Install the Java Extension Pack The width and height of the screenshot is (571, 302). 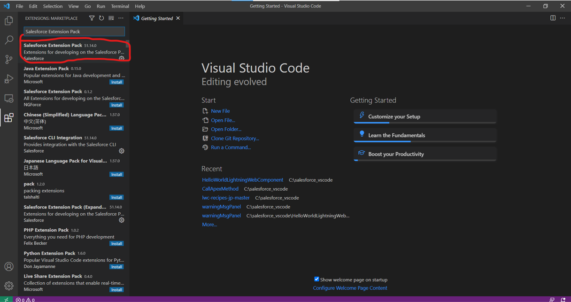point(116,82)
